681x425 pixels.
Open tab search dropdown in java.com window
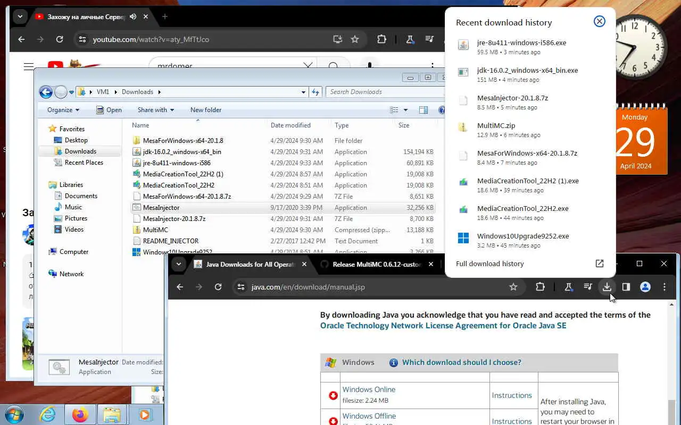179,264
